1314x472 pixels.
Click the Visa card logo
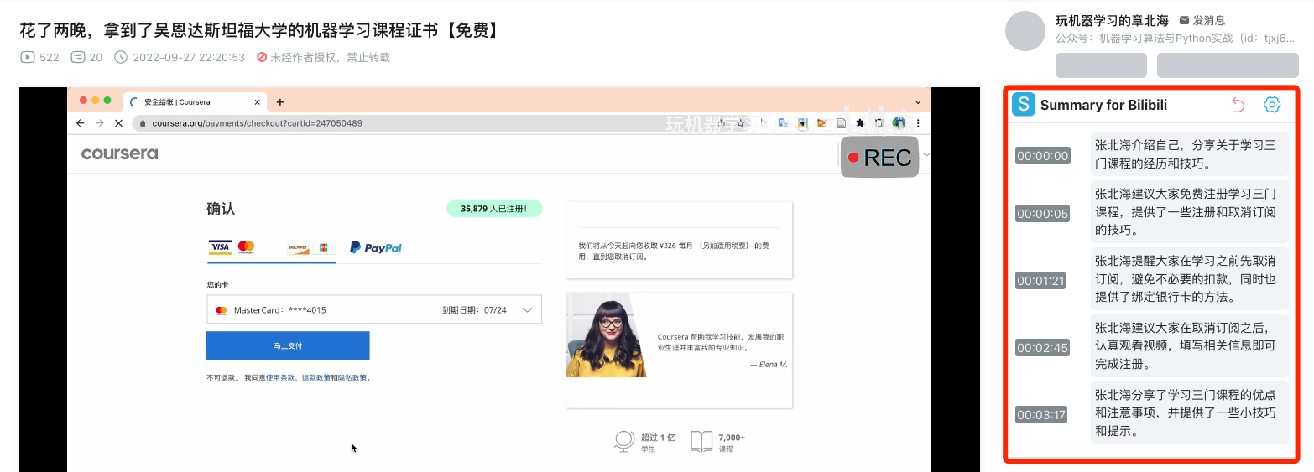pyautogui.click(x=221, y=247)
